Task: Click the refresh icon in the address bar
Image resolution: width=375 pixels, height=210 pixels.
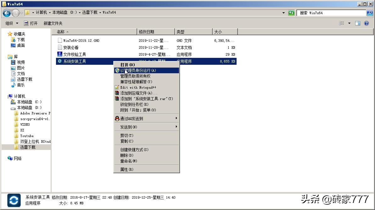Action: tap(291, 13)
